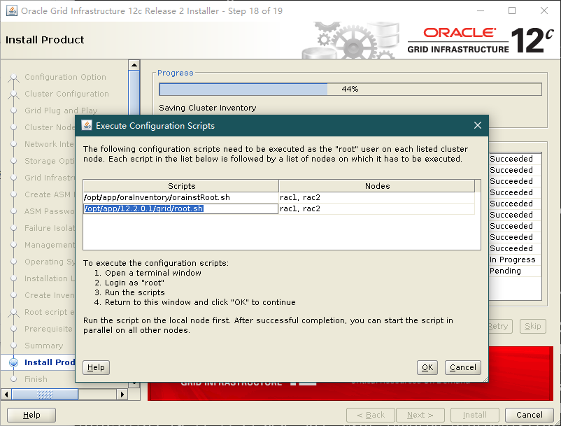Click main installer Cancel button
Viewport: 561px width, 426px height.
click(529, 415)
